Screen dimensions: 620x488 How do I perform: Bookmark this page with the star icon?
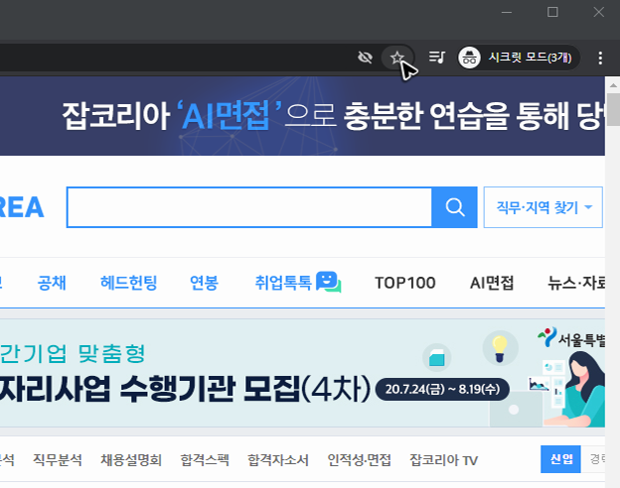[397, 58]
